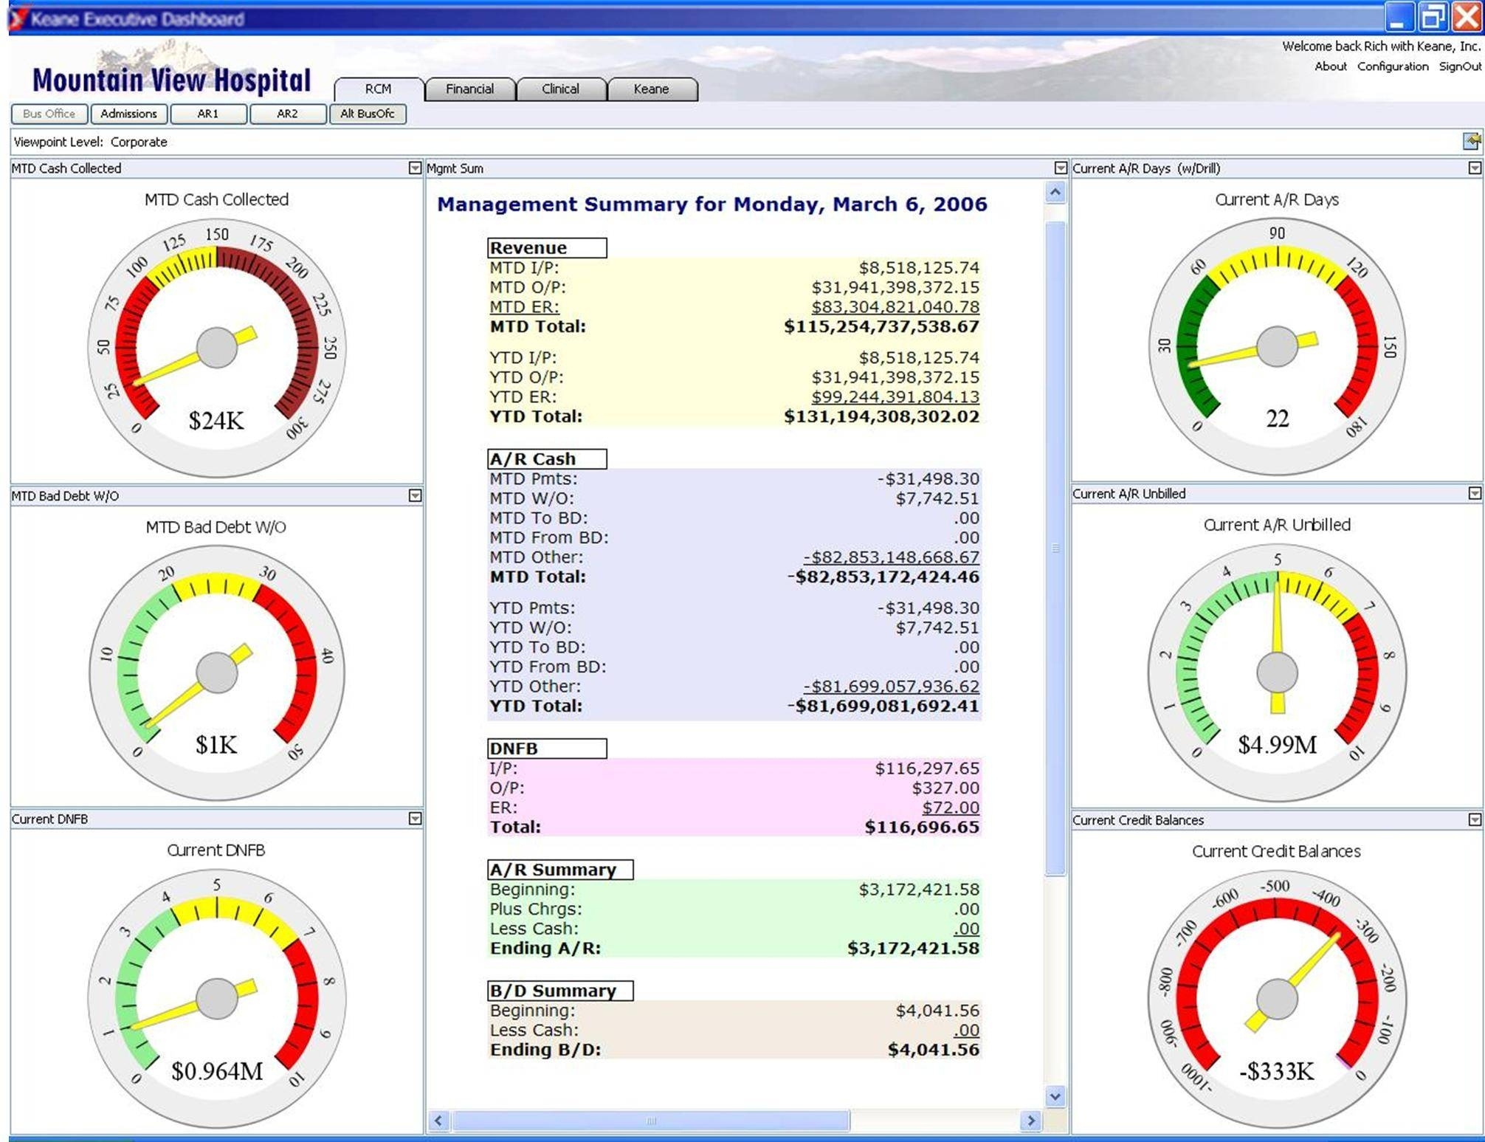Screen dimensions: 1485x1142
Task: Open MTD Cash Collected panel dropdown
Action: (x=415, y=168)
